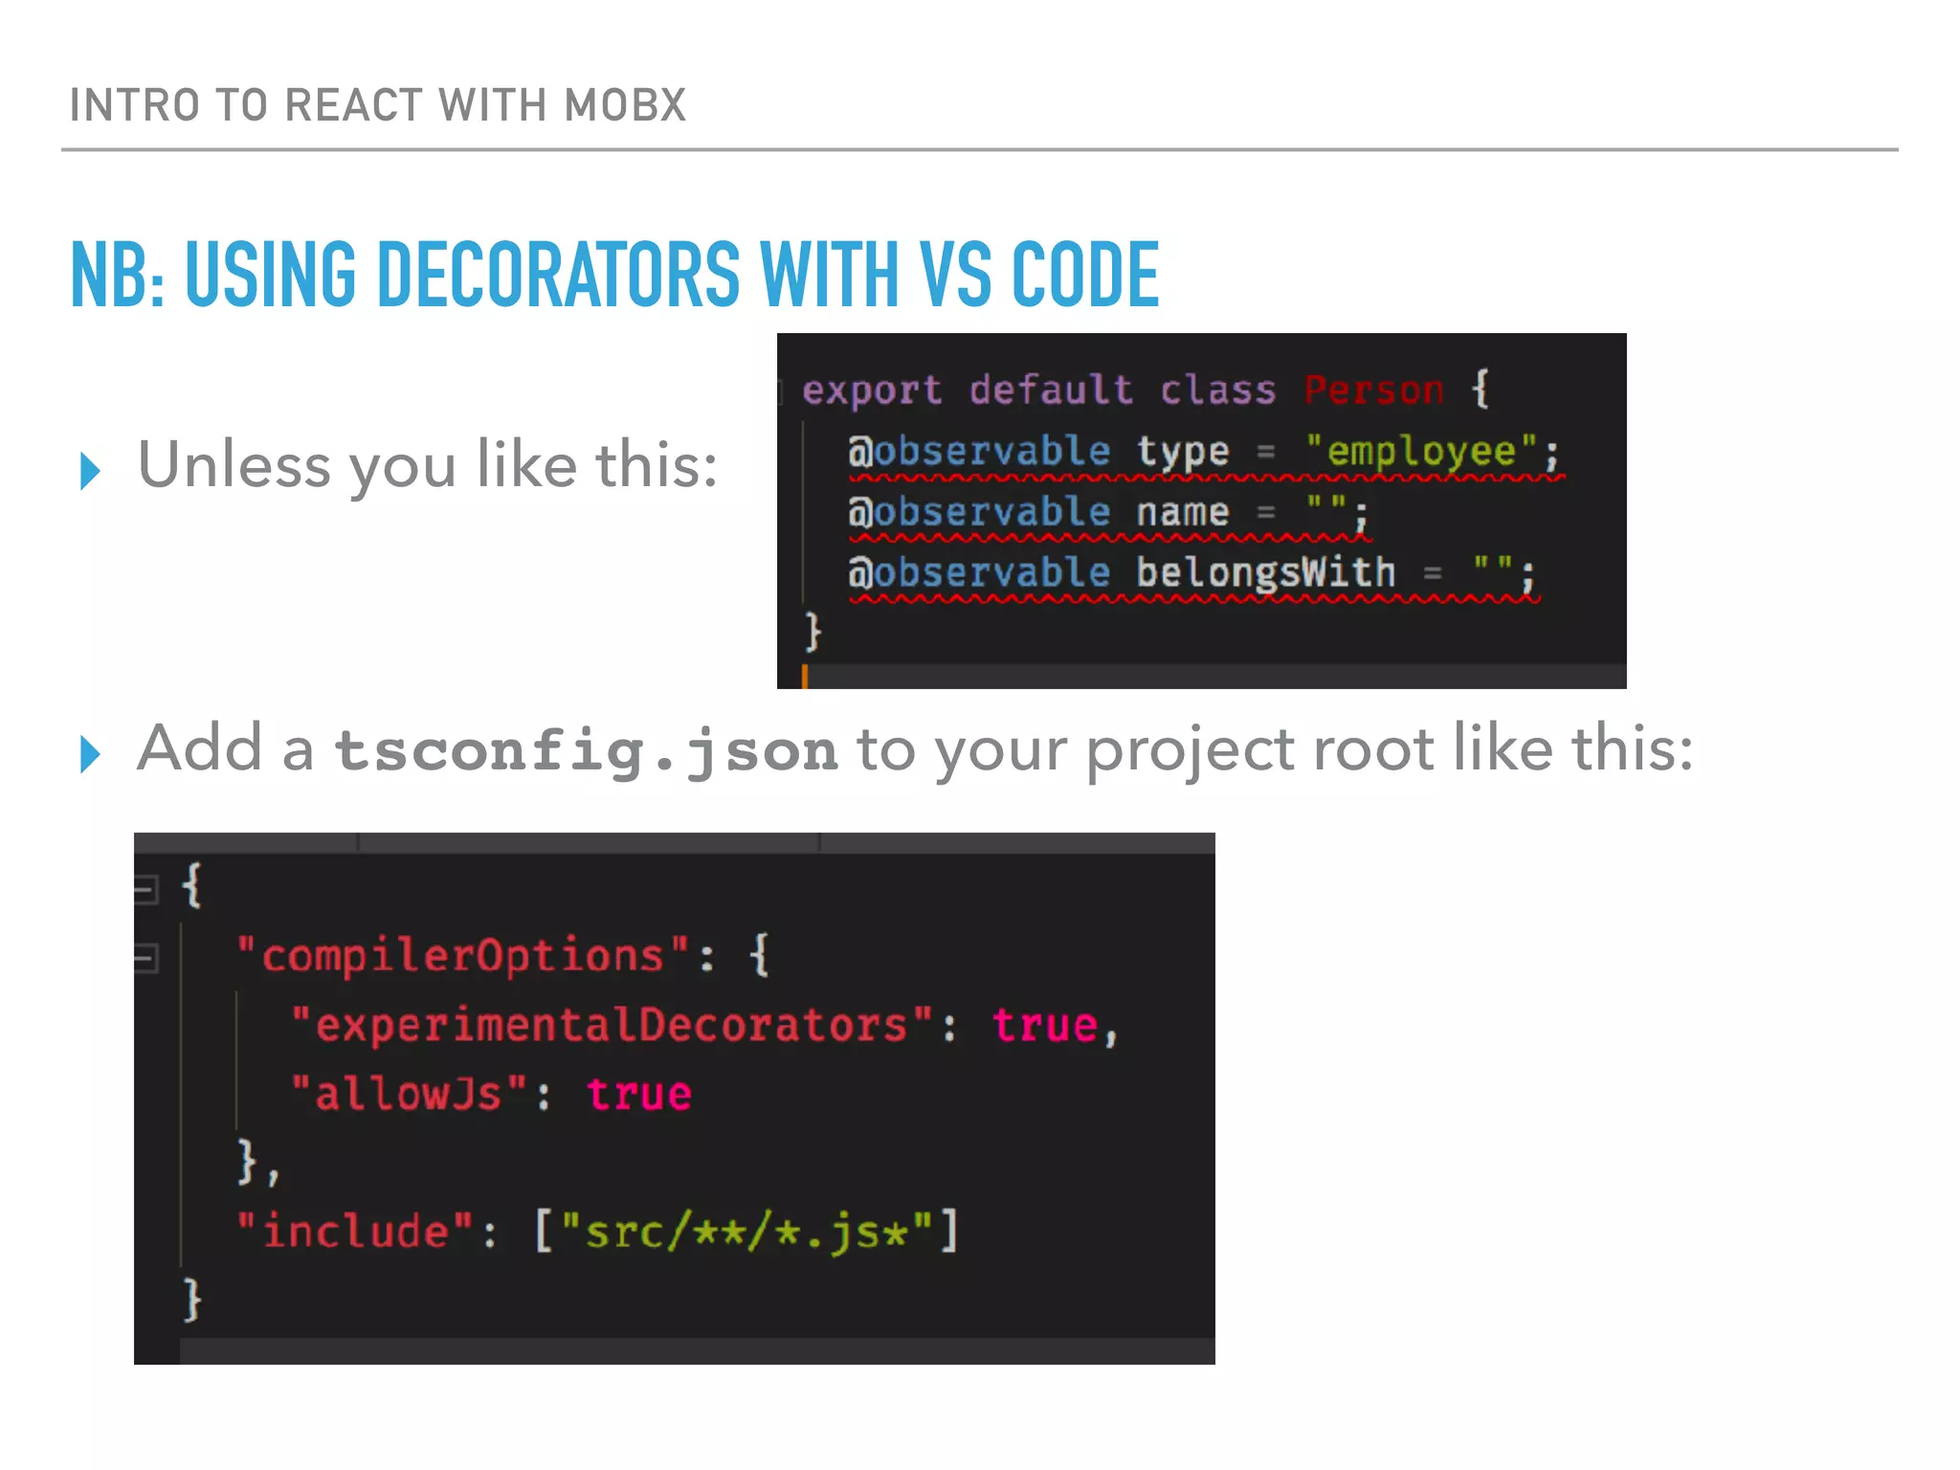Click the 'true' value after experimentalDecorators
The height and width of the screenshot is (1470, 1960).
click(x=1045, y=1026)
